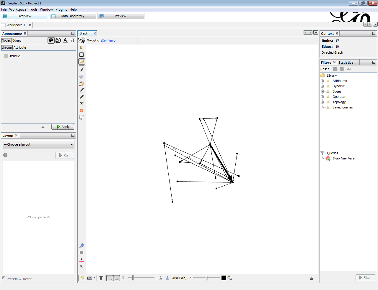Open screenshot options dropdown arrow
Image resolution: width=378 pixels, height=290 pixels.
coord(94,278)
